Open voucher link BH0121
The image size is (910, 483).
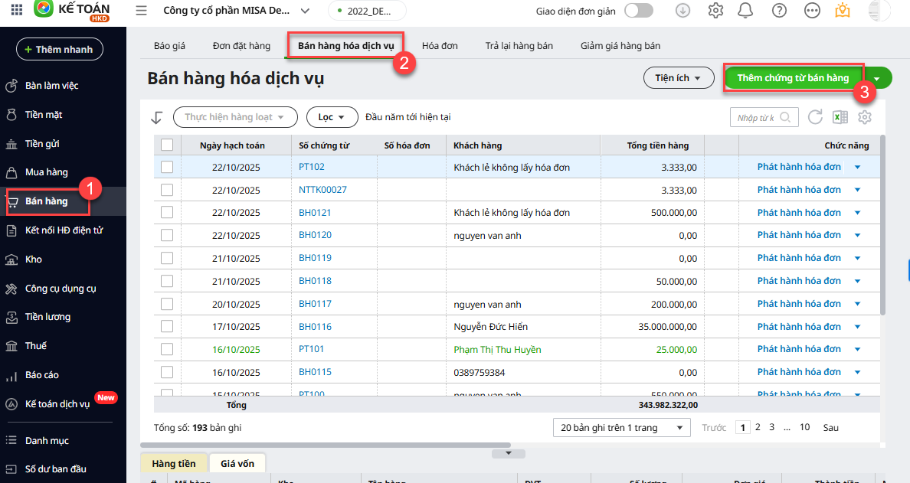[x=315, y=213]
